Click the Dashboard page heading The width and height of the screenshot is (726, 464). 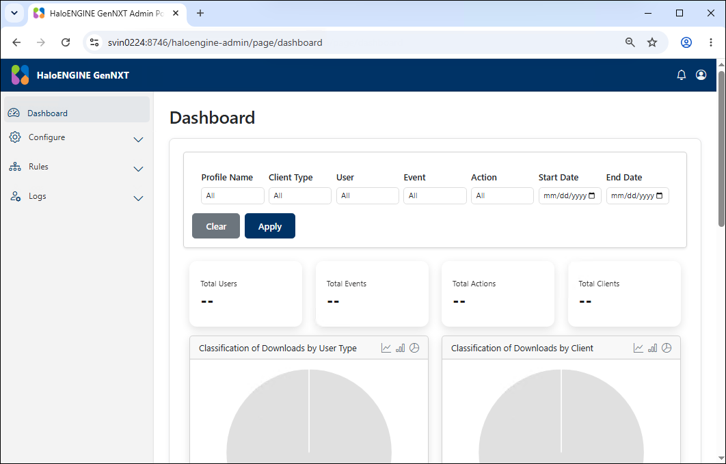[212, 118]
